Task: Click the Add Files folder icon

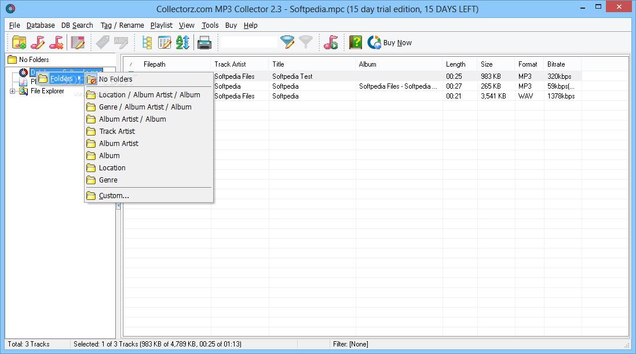Action: 19,42
